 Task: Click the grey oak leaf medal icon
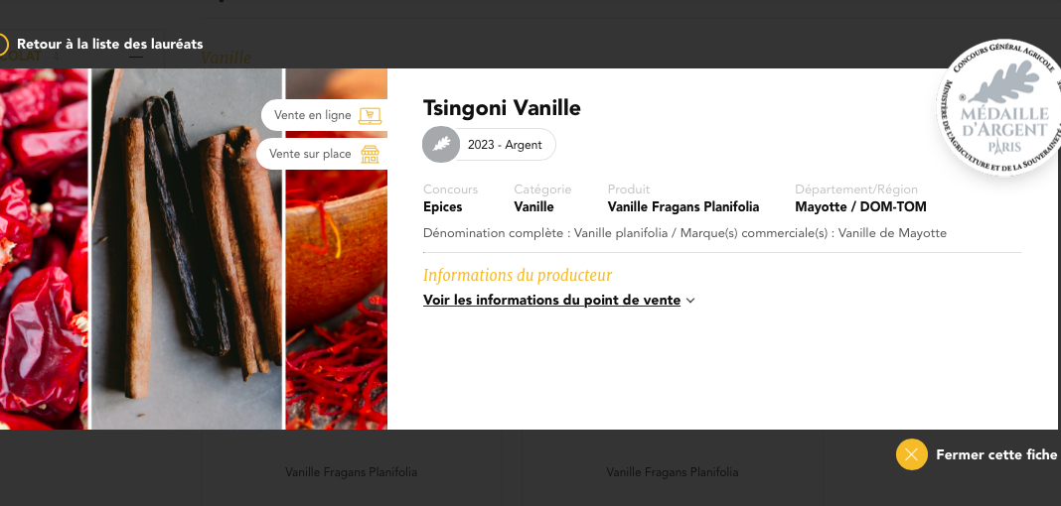coord(441,145)
